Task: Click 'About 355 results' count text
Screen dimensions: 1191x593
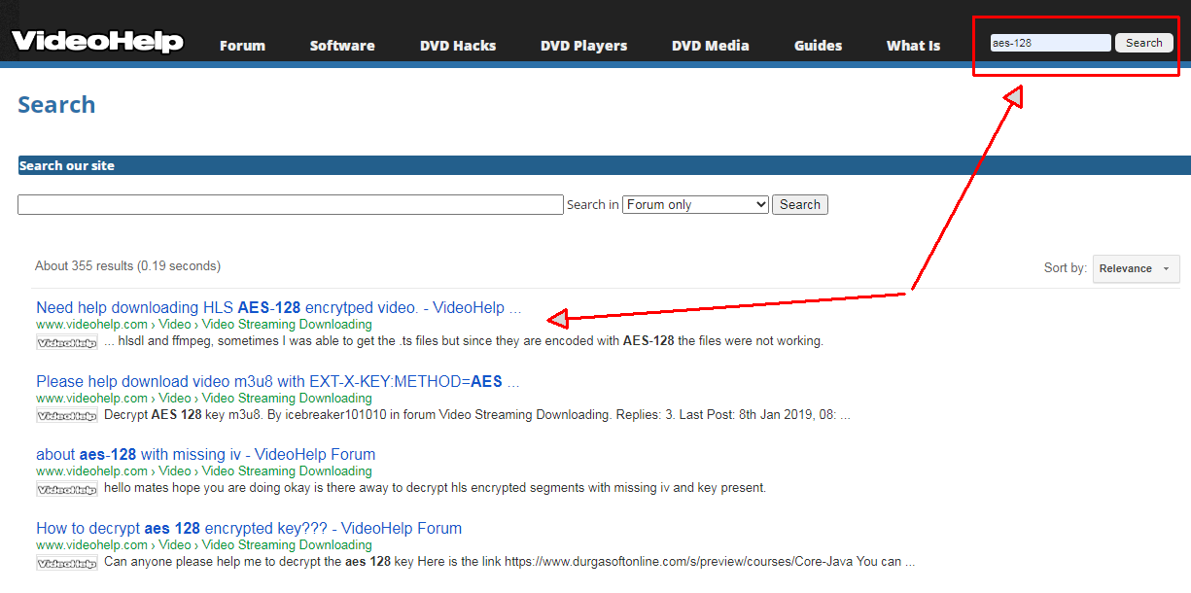Action: pos(127,266)
